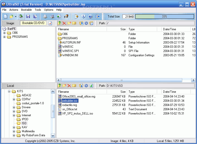Click the blue info bubble icon
Image resolution: width=197 pixels, height=144 pixels.
pos(83,16)
